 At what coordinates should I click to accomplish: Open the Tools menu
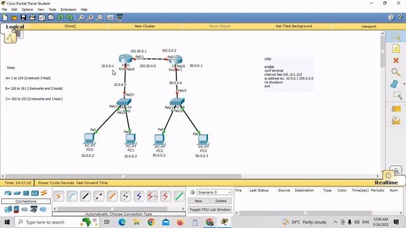[52, 9]
